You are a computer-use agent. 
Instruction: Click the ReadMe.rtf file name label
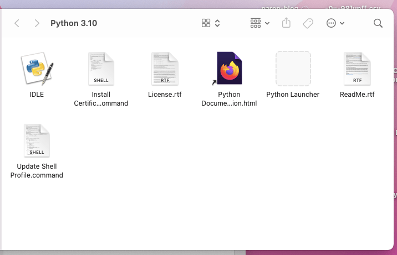pos(357,95)
